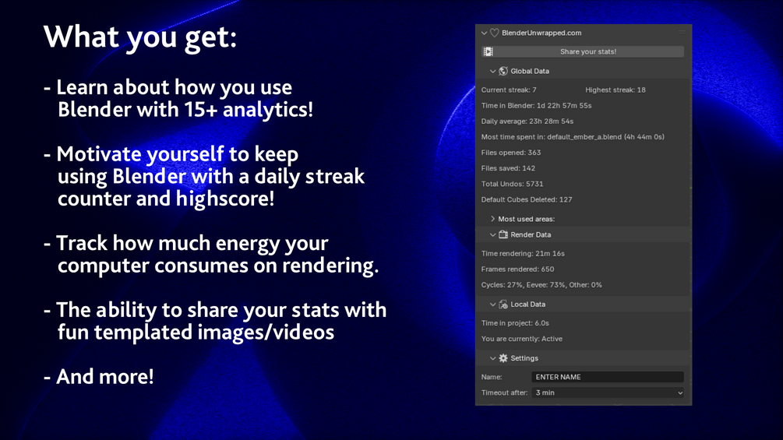Click You are currently: Active
Image resolution: width=783 pixels, height=440 pixels.
[x=522, y=339]
